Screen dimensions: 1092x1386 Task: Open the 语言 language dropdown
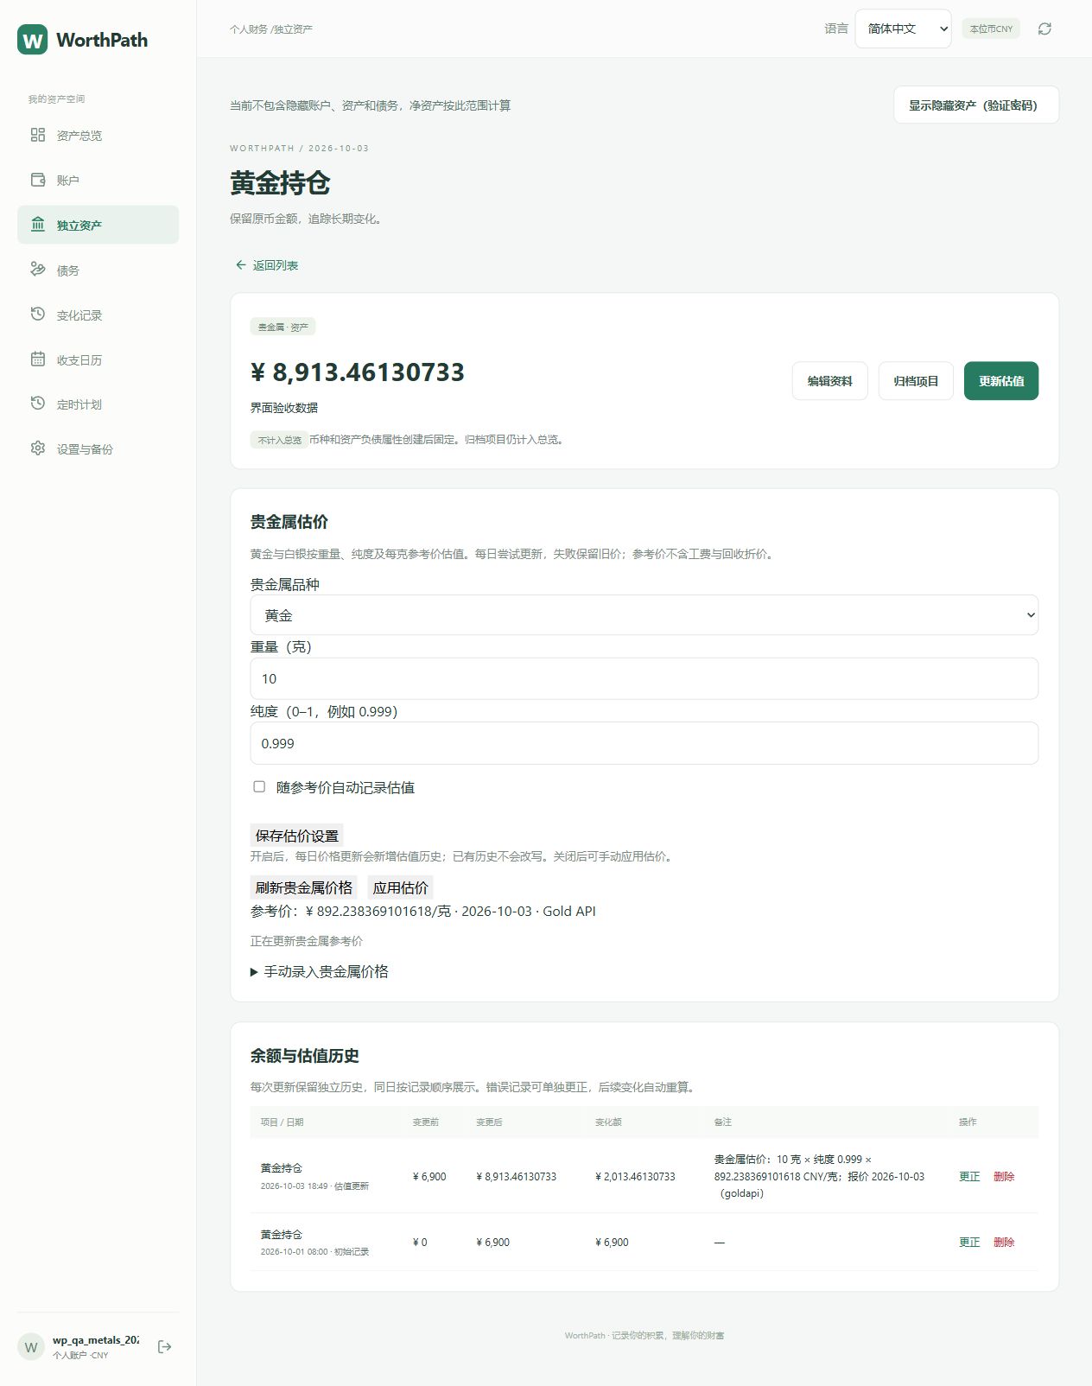point(903,29)
